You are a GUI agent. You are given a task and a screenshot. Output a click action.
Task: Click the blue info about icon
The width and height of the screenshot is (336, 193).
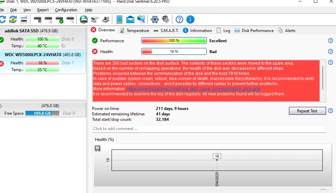coord(190,19)
